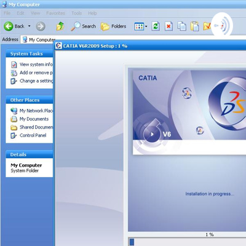Collapse the Details panel header

click(30, 154)
